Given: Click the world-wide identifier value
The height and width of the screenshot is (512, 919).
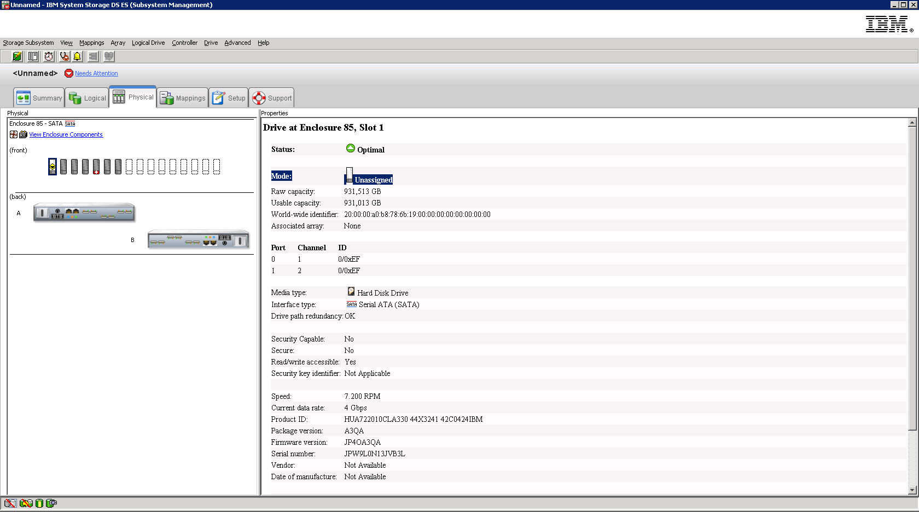Looking at the screenshot, I should (417, 215).
